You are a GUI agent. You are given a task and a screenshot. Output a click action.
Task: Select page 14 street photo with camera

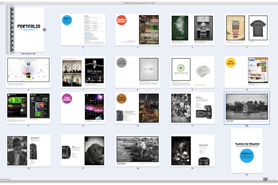[x=192, y=108]
